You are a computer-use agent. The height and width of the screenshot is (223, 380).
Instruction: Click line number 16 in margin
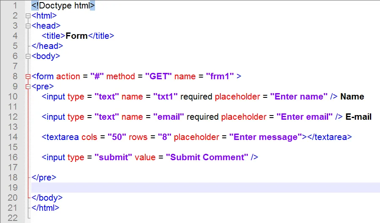(x=13, y=157)
